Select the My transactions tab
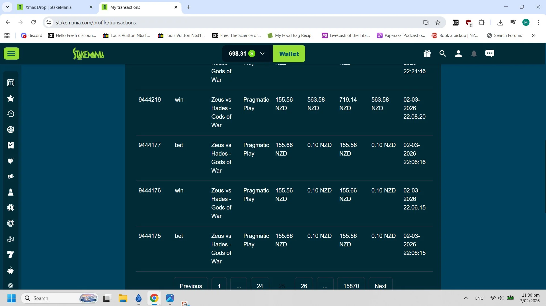Image resolution: width=546 pixels, height=306 pixels. [x=140, y=7]
